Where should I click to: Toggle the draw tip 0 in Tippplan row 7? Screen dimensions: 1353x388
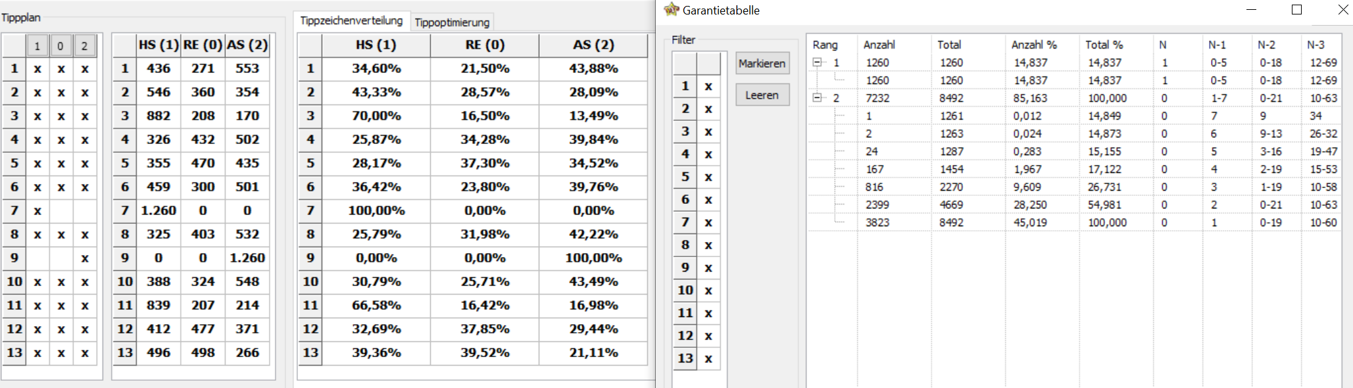(x=61, y=210)
